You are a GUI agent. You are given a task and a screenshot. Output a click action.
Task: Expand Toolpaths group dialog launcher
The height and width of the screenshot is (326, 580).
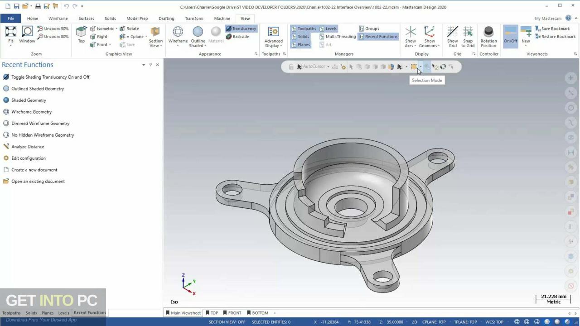pyautogui.click(x=285, y=54)
